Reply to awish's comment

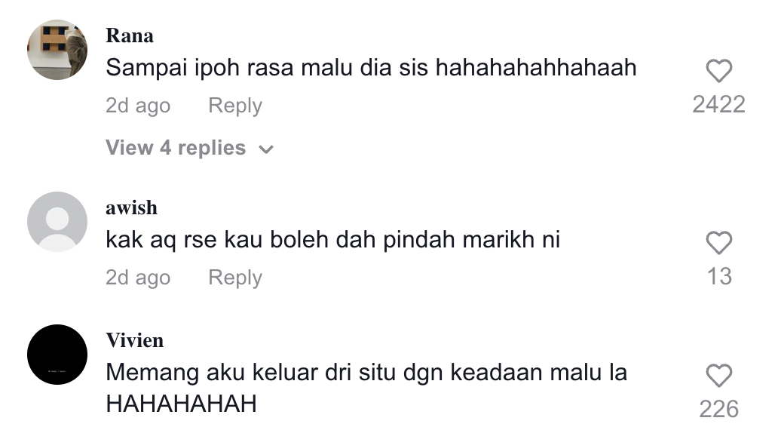point(235,278)
